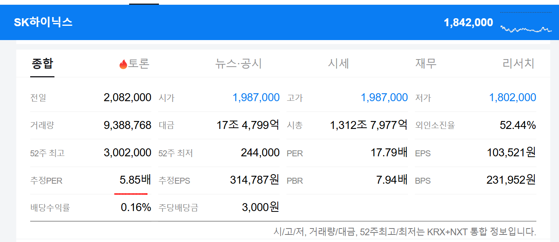Click the 고가 label
The image size is (559, 242).
click(x=295, y=98)
